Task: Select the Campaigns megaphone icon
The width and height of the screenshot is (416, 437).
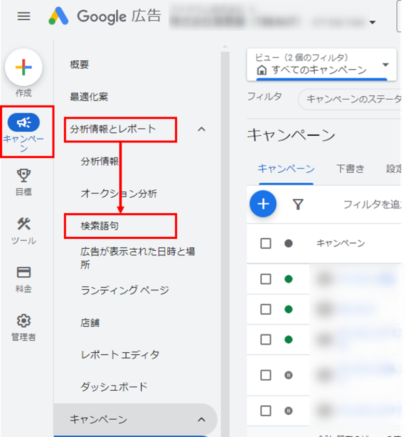Action: click(24, 122)
